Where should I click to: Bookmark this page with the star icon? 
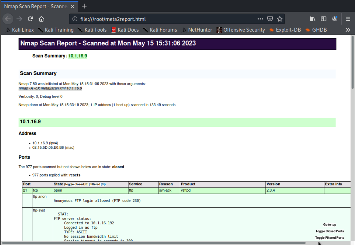pos(280,19)
